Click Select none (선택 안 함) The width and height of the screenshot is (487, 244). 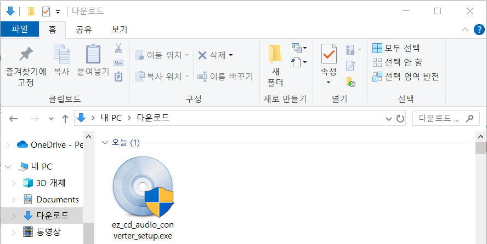click(x=397, y=62)
